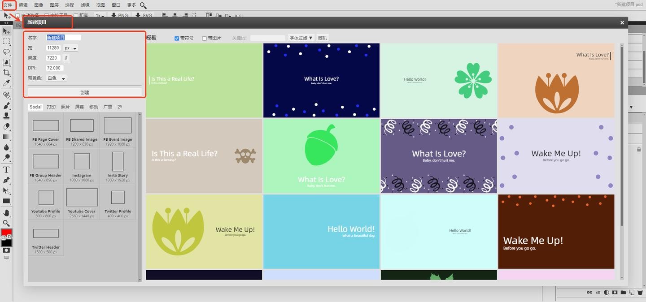The height and width of the screenshot is (302, 646).
Task: Pick the Hand tool
Action: (6, 212)
